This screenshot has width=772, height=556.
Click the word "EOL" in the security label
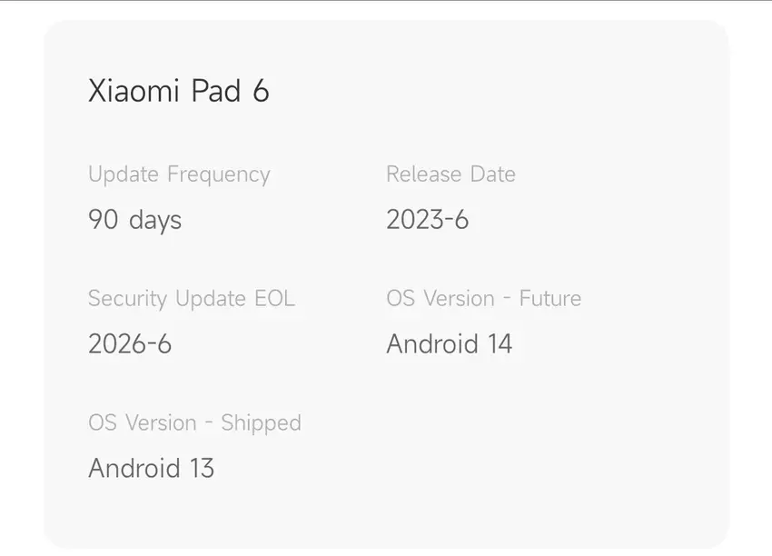click(274, 299)
